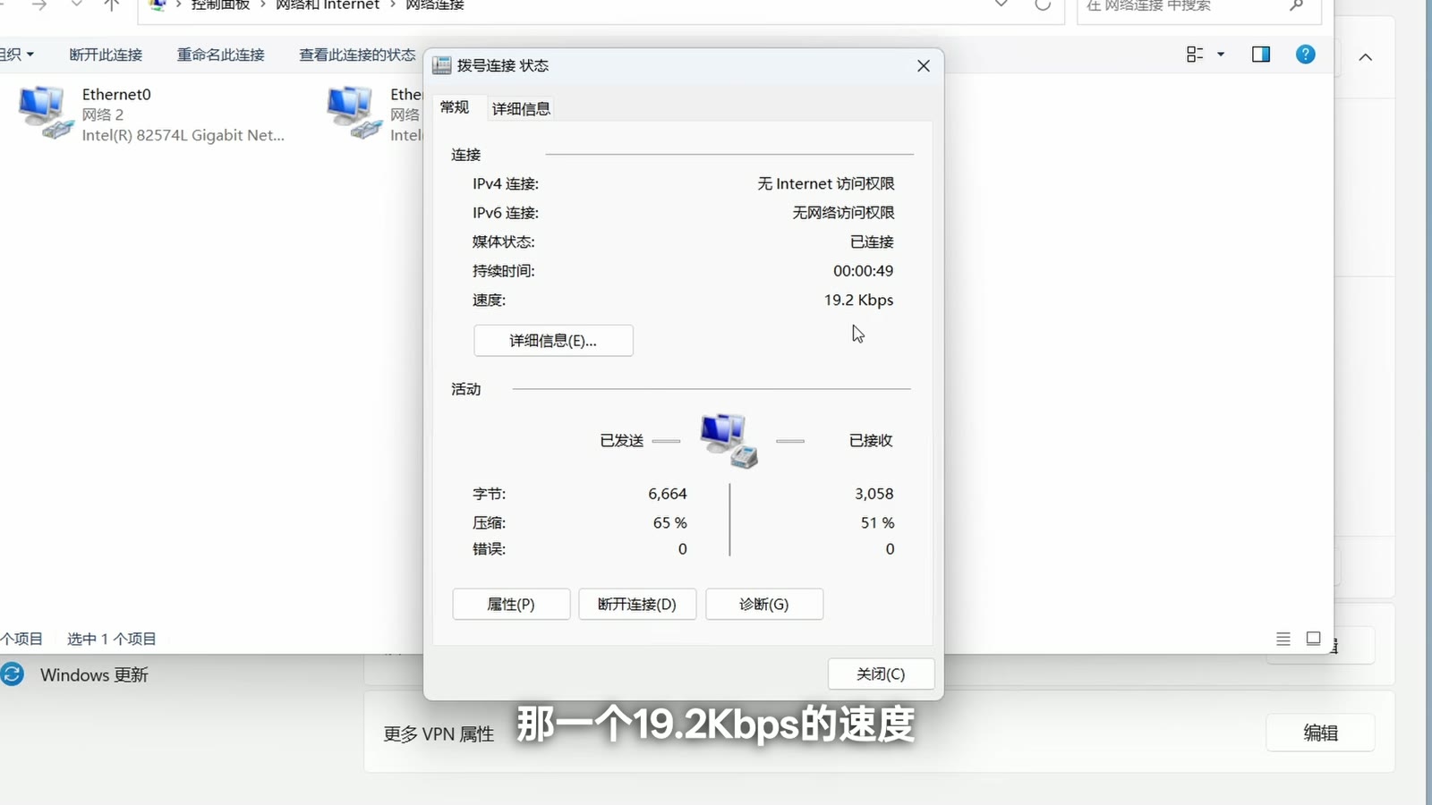Click the dial-up status dialog title icon

(442, 65)
